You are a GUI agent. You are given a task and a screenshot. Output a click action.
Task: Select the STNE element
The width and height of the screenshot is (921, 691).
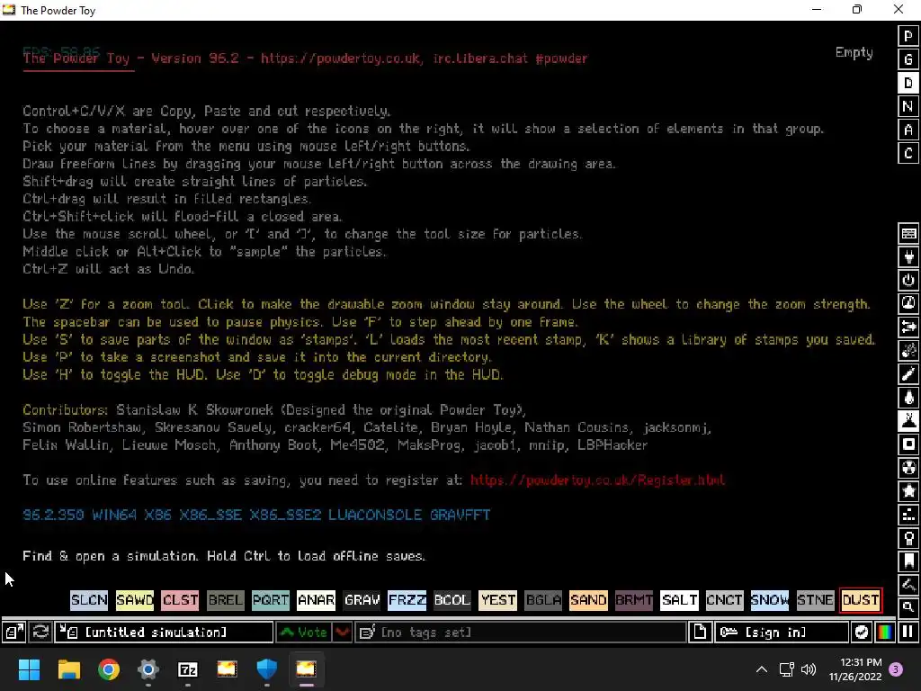tap(815, 600)
